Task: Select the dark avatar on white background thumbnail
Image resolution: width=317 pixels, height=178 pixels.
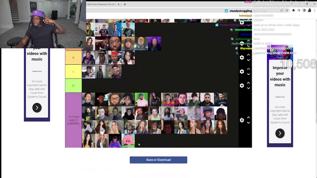Action: tap(221, 113)
